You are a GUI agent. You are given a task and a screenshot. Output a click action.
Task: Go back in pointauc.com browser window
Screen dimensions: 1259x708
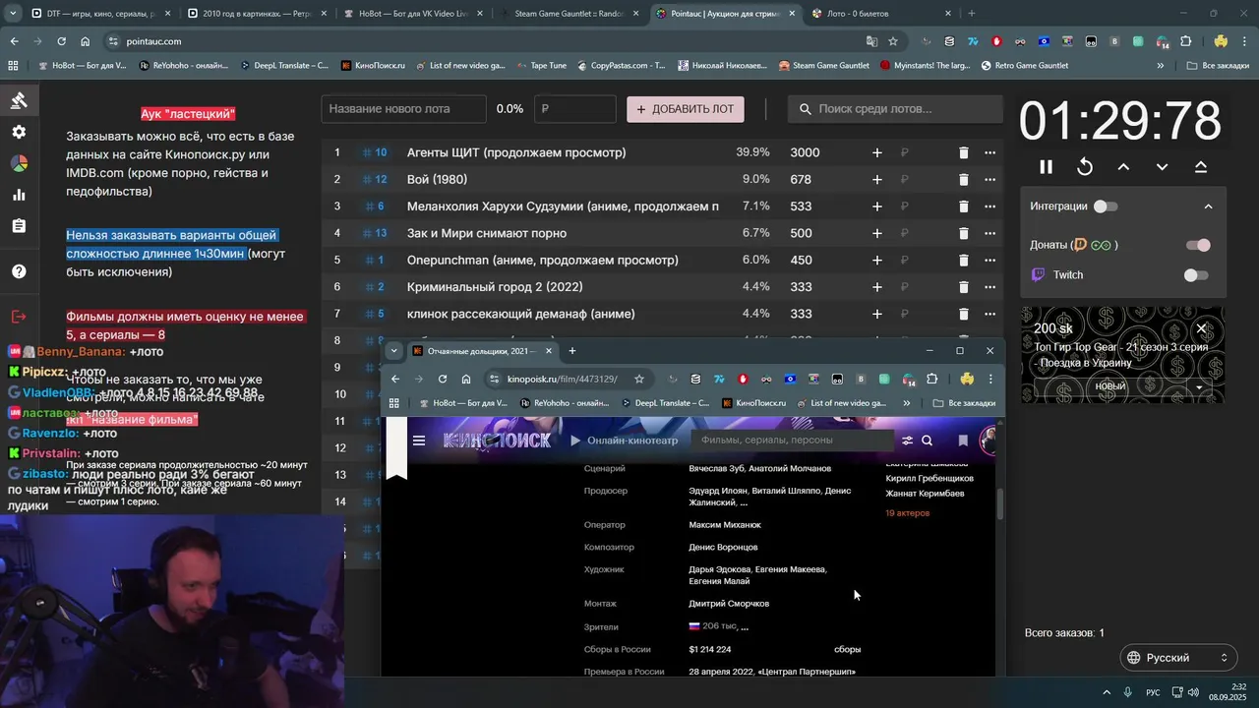[x=14, y=41]
